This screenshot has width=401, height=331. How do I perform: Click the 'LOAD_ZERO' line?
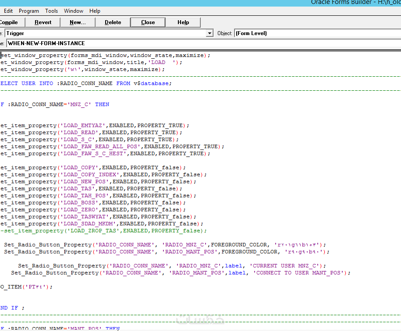[x=93, y=210]
